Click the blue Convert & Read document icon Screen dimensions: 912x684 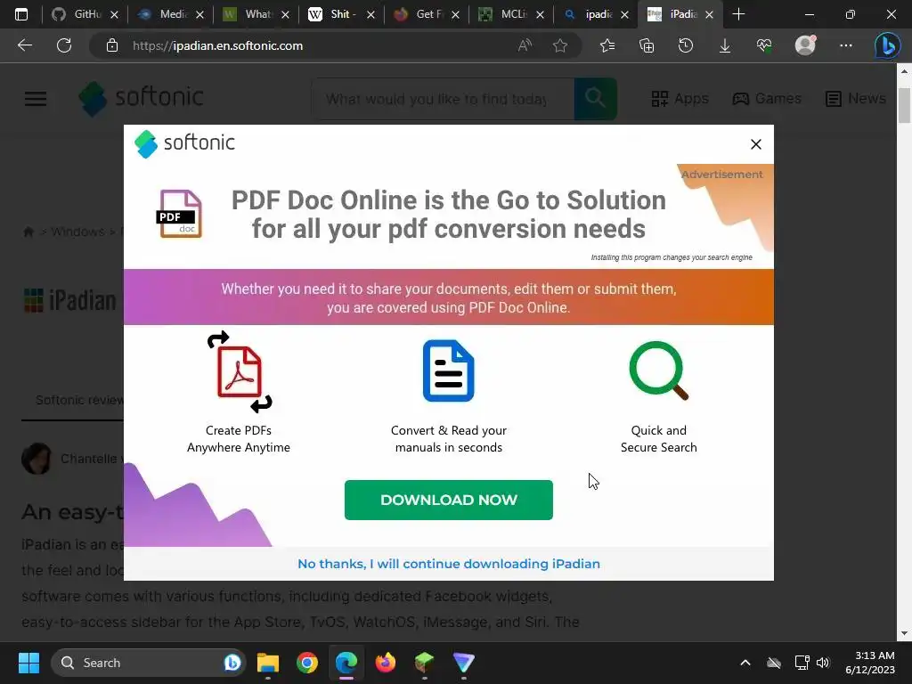(449, 371)
